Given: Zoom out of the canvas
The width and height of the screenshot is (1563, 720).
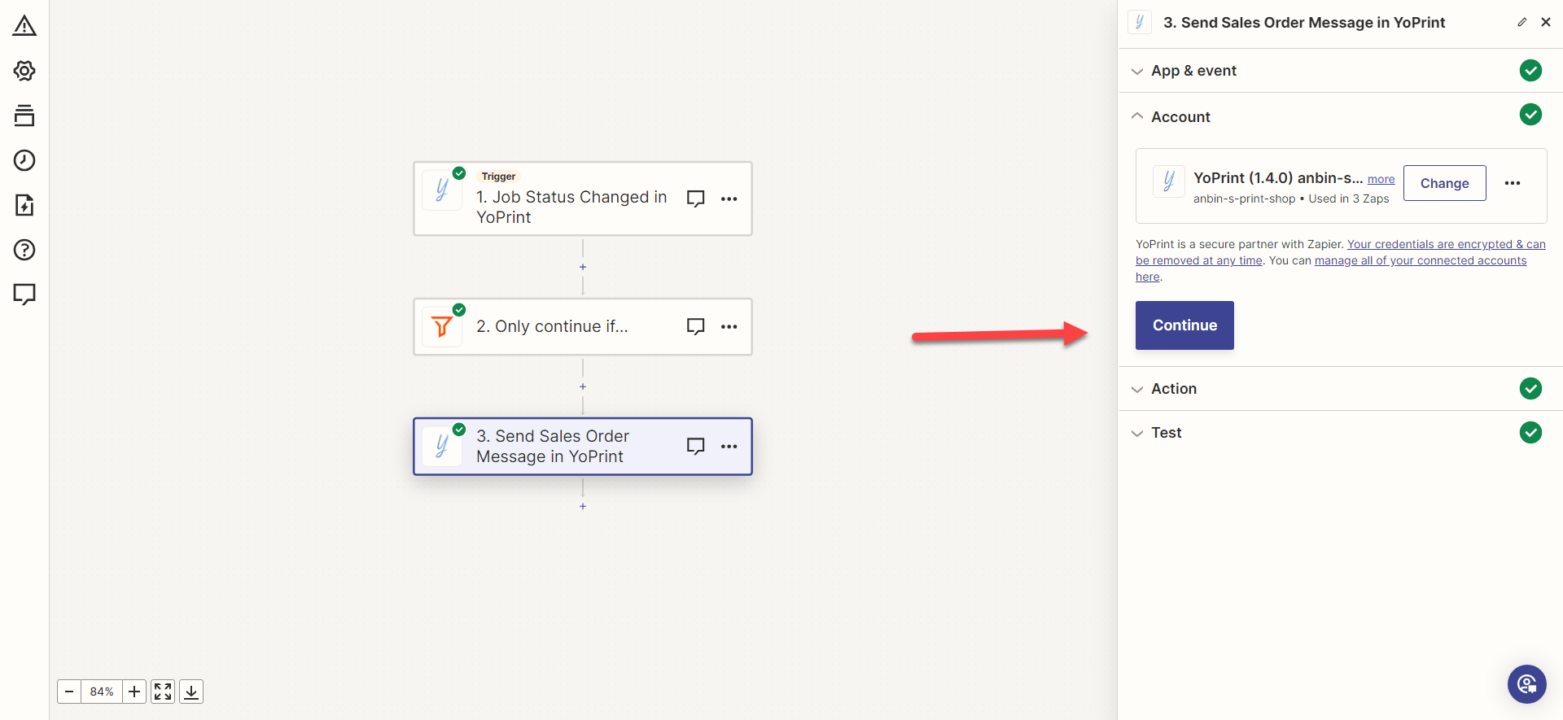Looking at the screenshot, I should [69, 692].
